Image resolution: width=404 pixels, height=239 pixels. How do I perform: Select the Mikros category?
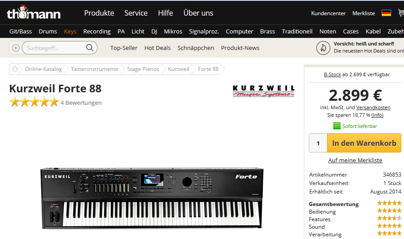pos(173,31)
